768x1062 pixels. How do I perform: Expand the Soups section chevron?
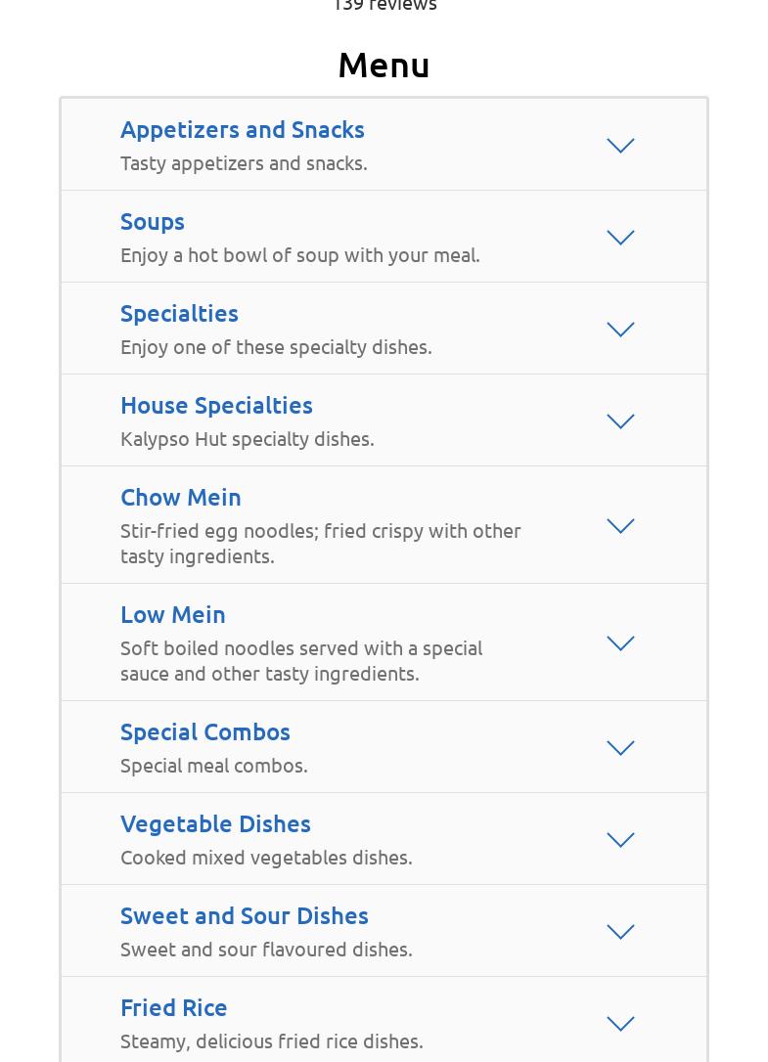[x=620, y=237]
